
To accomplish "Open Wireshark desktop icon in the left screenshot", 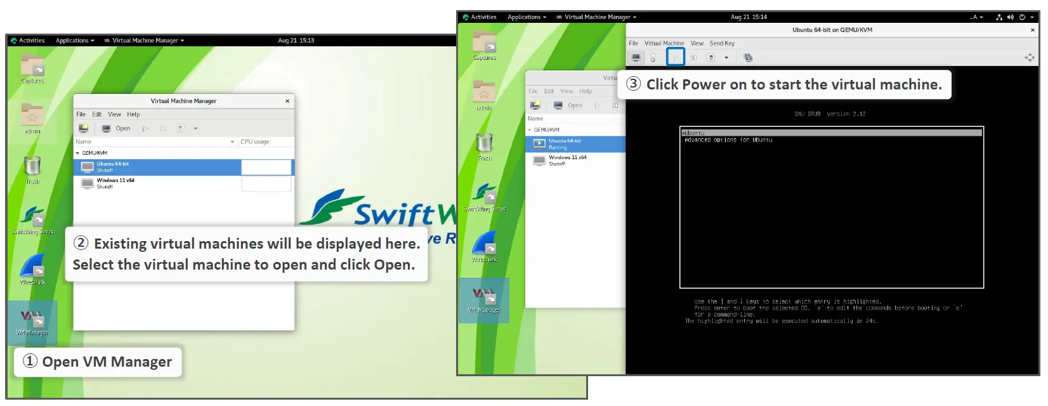I will (32, 269).
